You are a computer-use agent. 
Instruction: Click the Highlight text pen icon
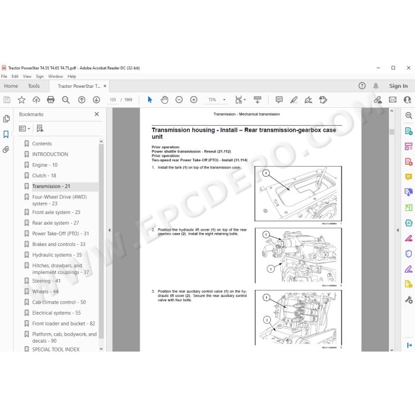pos(294,100)
